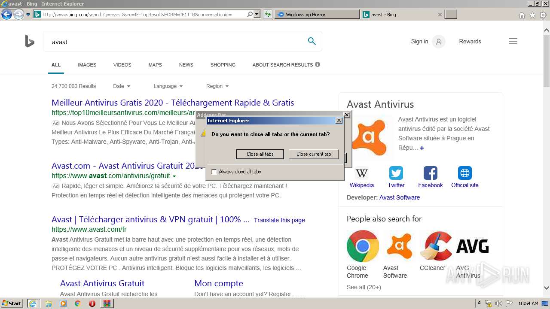Open the Chrome taskbar icon
The height and width of the screenshot is (309, 550).
pos(77,303)
